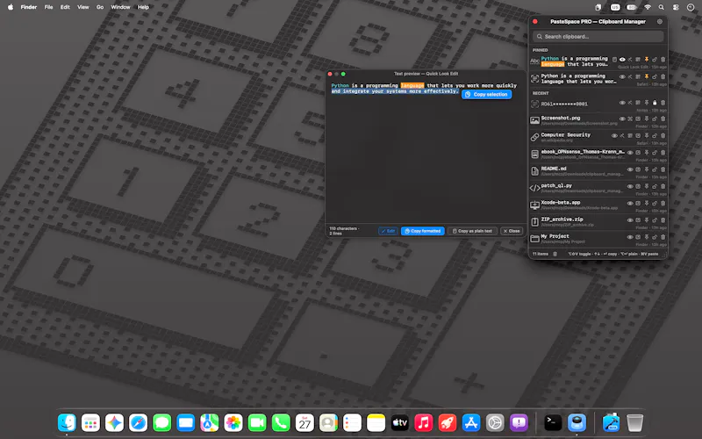Lock the README.md item
This screenshot has height=439, width=702.
pos(655,169)
